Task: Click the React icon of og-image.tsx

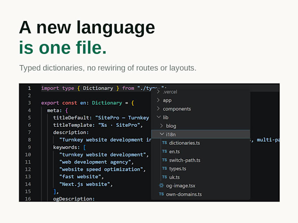Action: [161, 185]
